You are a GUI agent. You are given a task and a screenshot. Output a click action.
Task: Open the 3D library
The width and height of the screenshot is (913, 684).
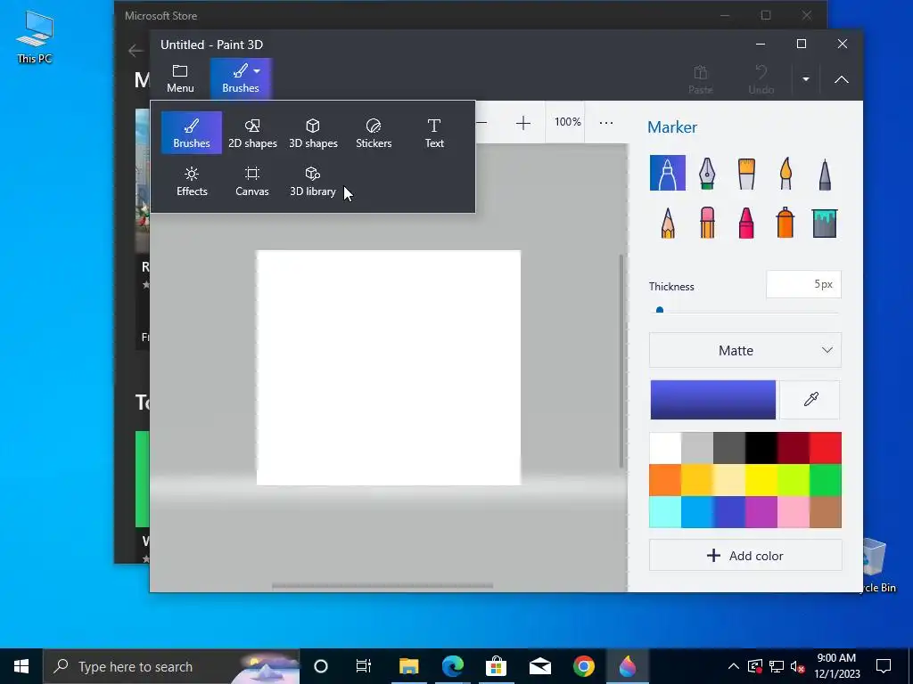click(313, 181)
